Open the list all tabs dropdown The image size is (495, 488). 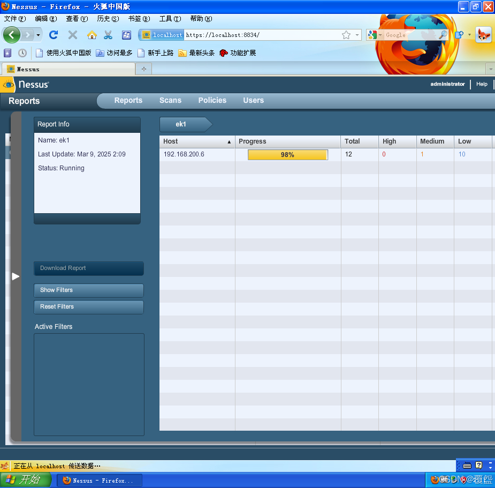tap(490, 69)
